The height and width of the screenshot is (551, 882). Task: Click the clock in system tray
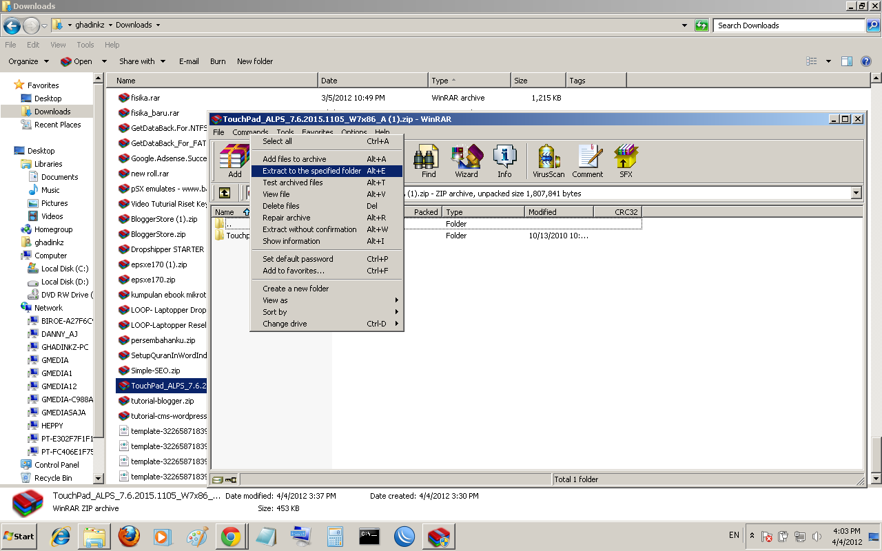coord(845,537)
